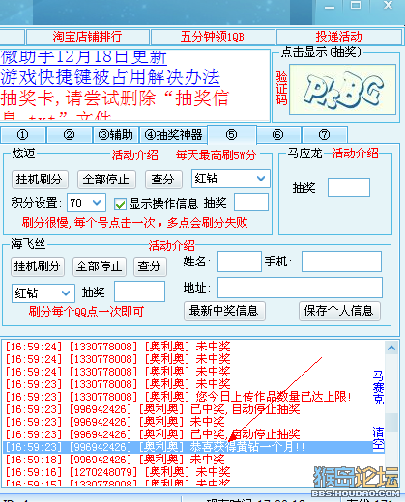Click the 马赛克 vertical link beside log

click(378, 388)
